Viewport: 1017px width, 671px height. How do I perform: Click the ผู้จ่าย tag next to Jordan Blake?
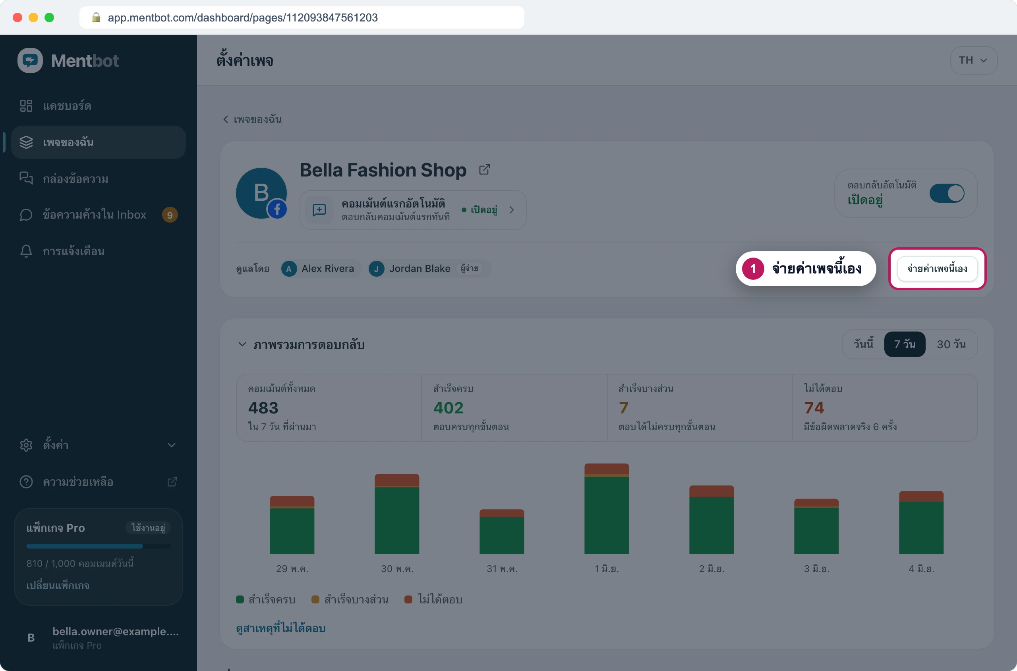coord(470,268)
